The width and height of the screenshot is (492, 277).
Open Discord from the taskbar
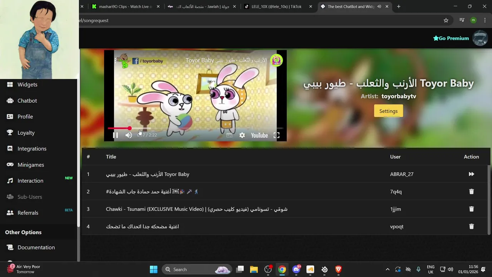click(296, 269)
